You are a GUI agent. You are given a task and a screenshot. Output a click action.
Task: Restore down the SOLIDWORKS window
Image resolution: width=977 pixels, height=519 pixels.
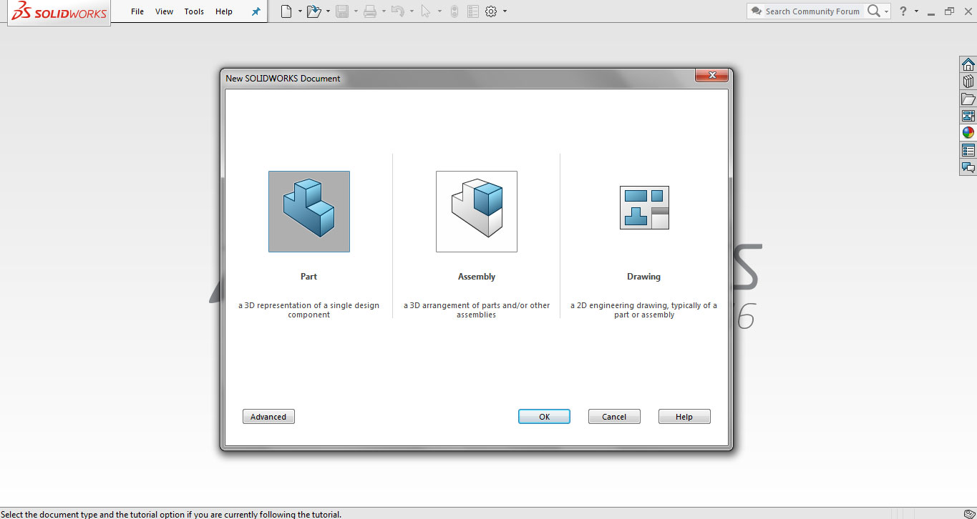pos(949,11)
